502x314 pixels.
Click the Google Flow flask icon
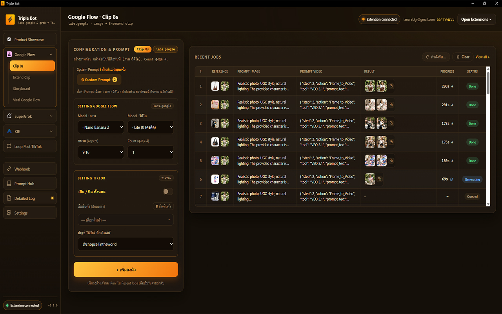[x=9, y=55]
